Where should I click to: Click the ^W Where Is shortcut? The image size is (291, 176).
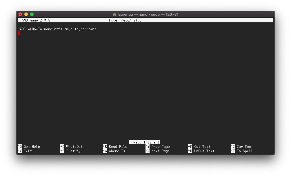114,151
